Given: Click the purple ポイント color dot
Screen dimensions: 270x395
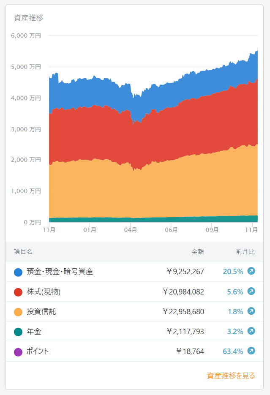Looking at the screenshot, I should pyautogui.click(x=18, y=352).
